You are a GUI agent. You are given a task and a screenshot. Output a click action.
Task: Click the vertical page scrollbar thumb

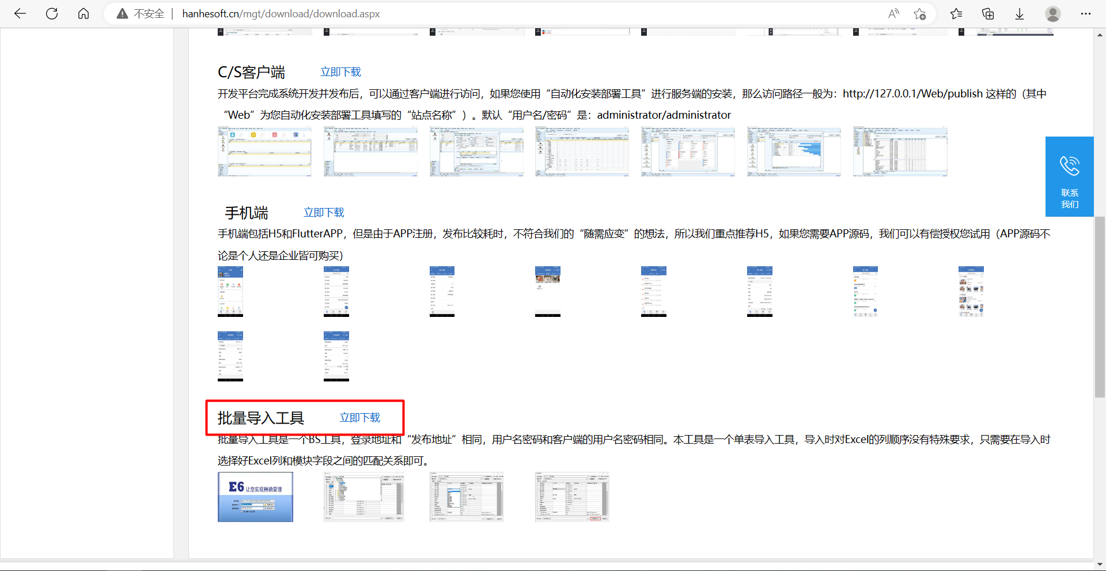(1100, 307)
